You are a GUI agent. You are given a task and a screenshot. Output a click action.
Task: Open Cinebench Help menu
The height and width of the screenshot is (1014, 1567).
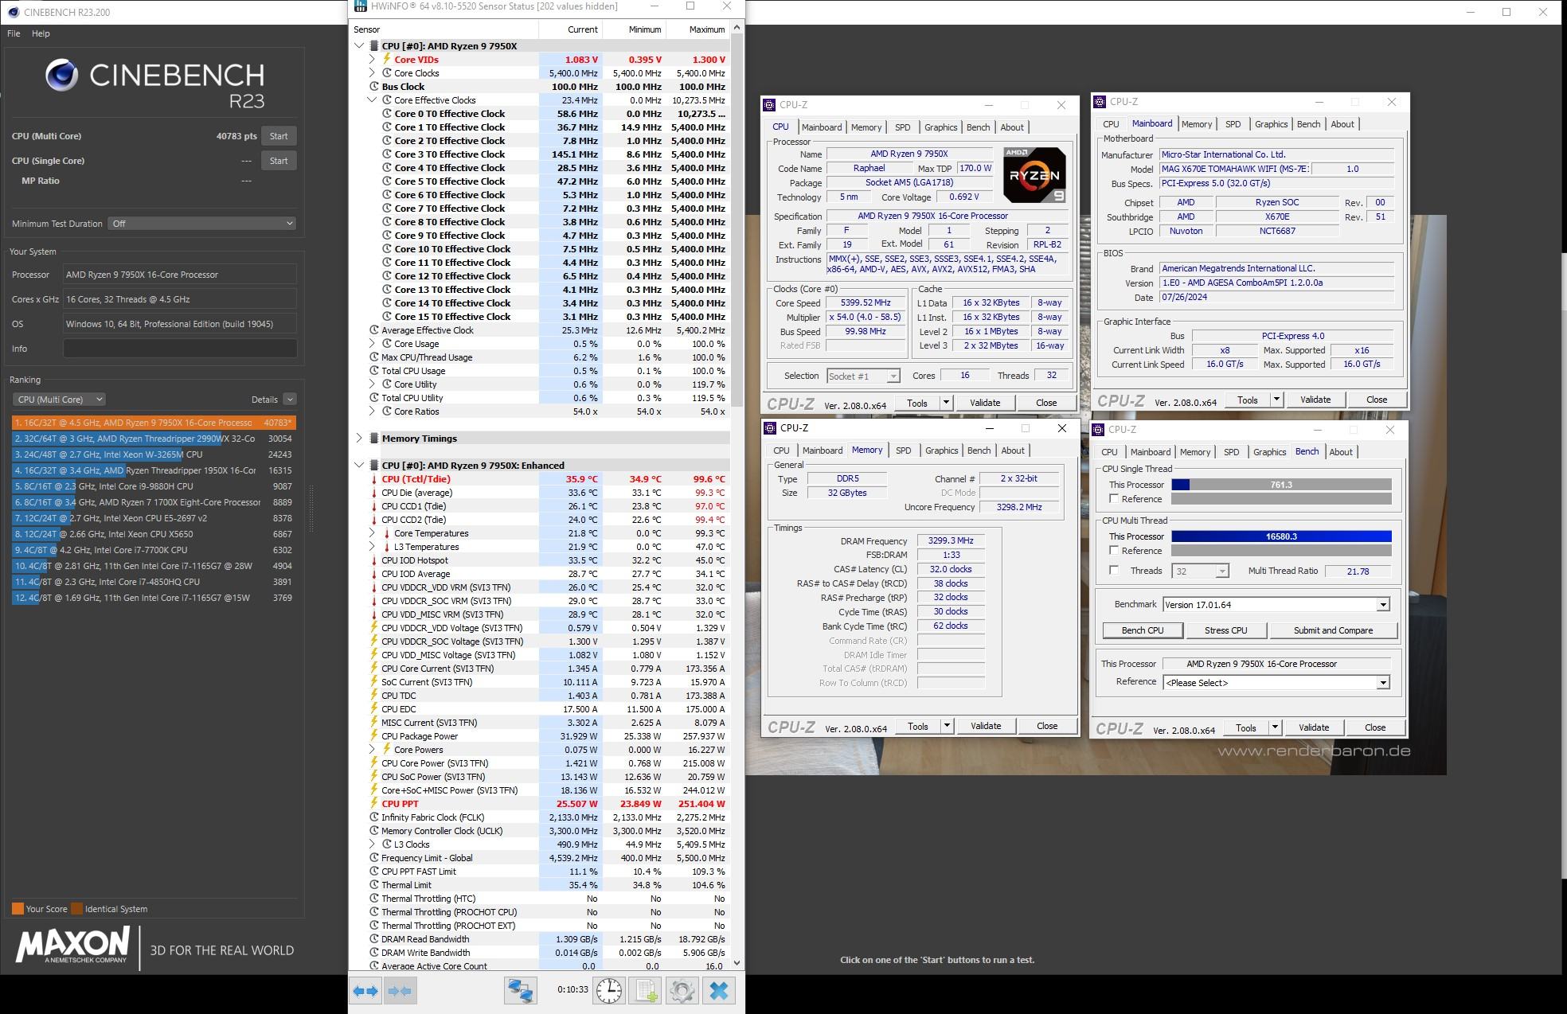[x=41, y=33]
